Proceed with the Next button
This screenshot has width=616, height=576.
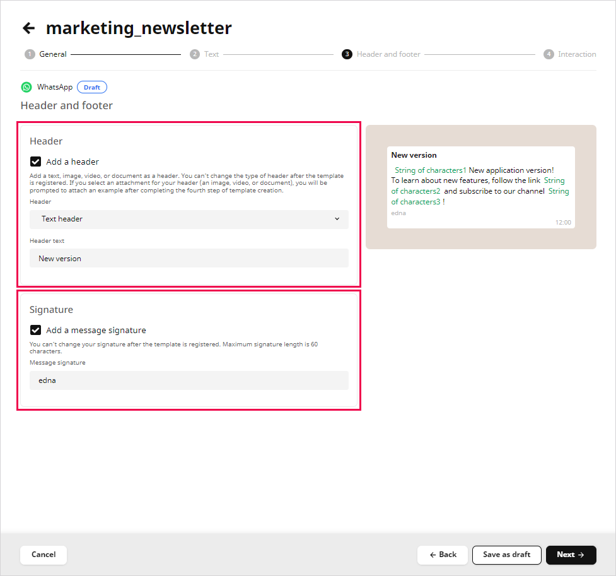[x=571, y=555]
